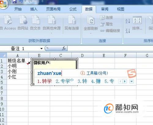The height and width of the screenshot is (125, 153).
Task: Switch to the 开始 ribbon tab
Action: tap(18, 9)
